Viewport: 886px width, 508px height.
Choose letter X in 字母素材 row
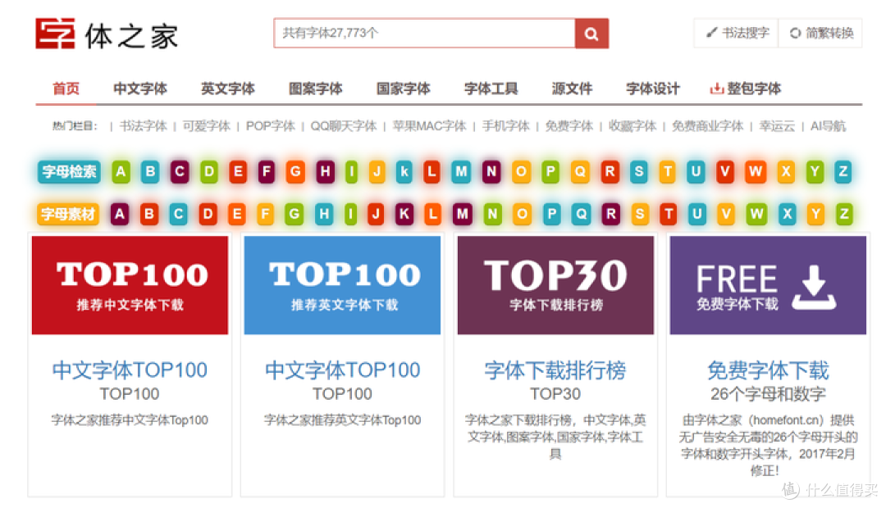click(x=787, y=214)
